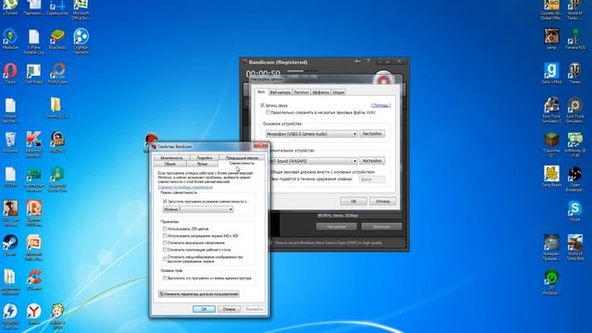
Task: Switch to the Безопасность tab in properties
Action: (x=171, y=158)
